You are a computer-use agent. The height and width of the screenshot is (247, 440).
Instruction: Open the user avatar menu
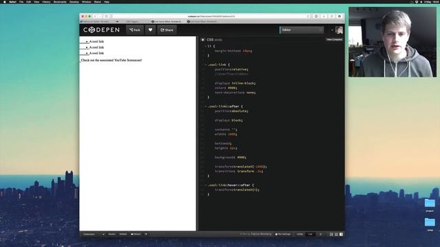click(339, 30)
